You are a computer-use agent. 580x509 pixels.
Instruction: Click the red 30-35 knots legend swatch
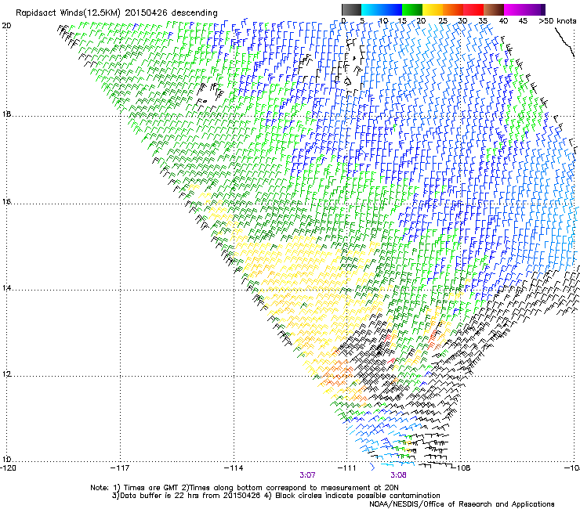tap(473, 9)
